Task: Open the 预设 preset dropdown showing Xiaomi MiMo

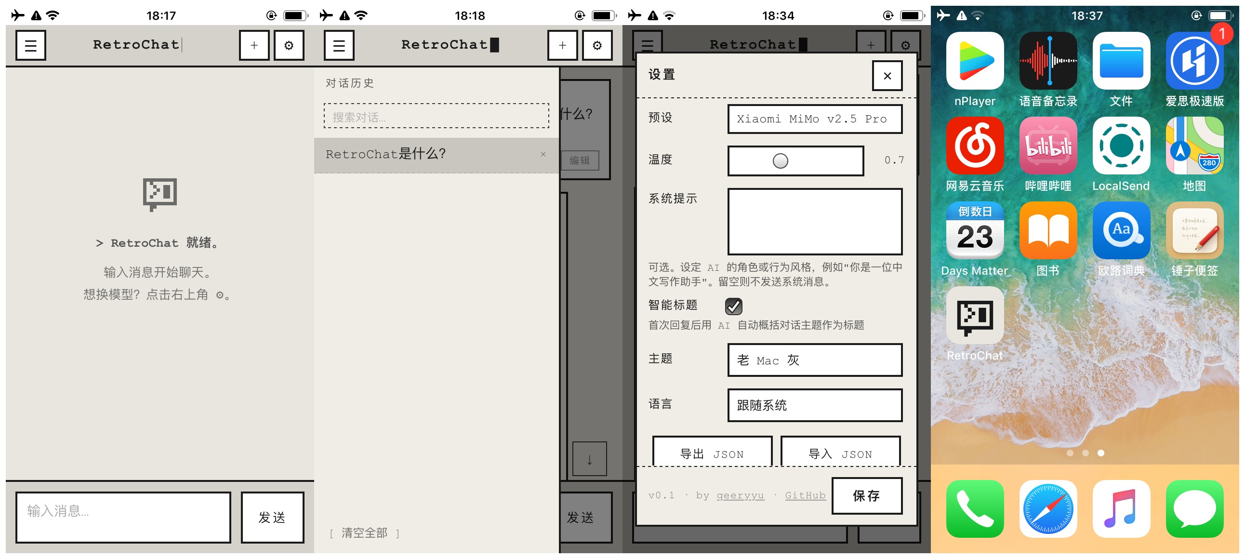Action: tap(815, 119)
